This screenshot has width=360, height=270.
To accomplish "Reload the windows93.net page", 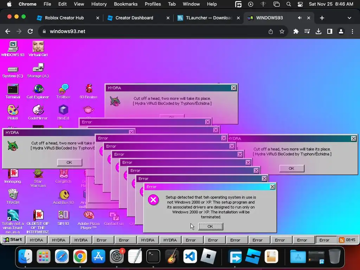I will [x=30, y=31].
